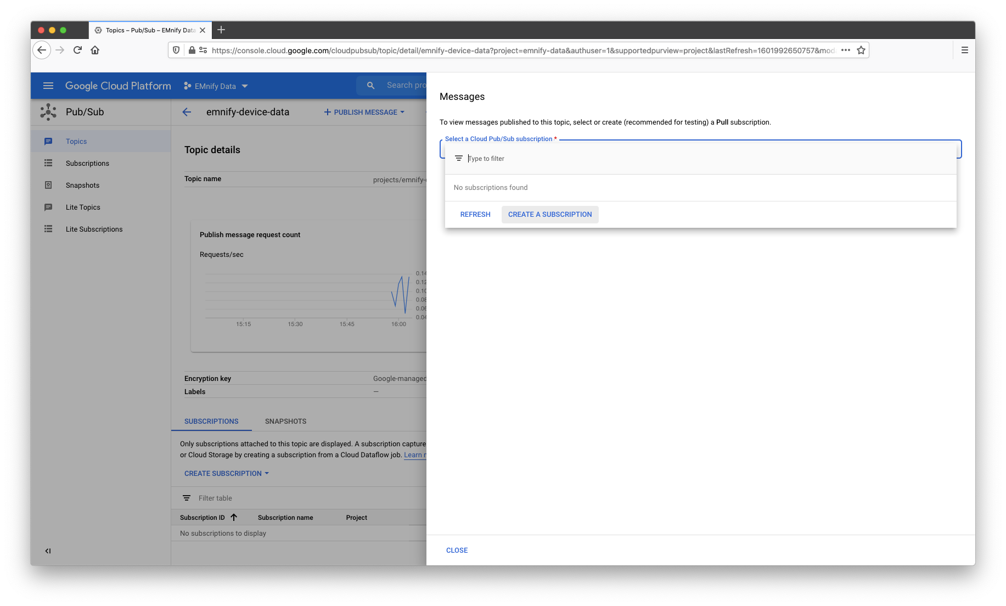Expand the CREATE SUBSCRIPTION dropdown
Image resolution: width=1006 pixels, height=606 pixels.
pos(226,473)
